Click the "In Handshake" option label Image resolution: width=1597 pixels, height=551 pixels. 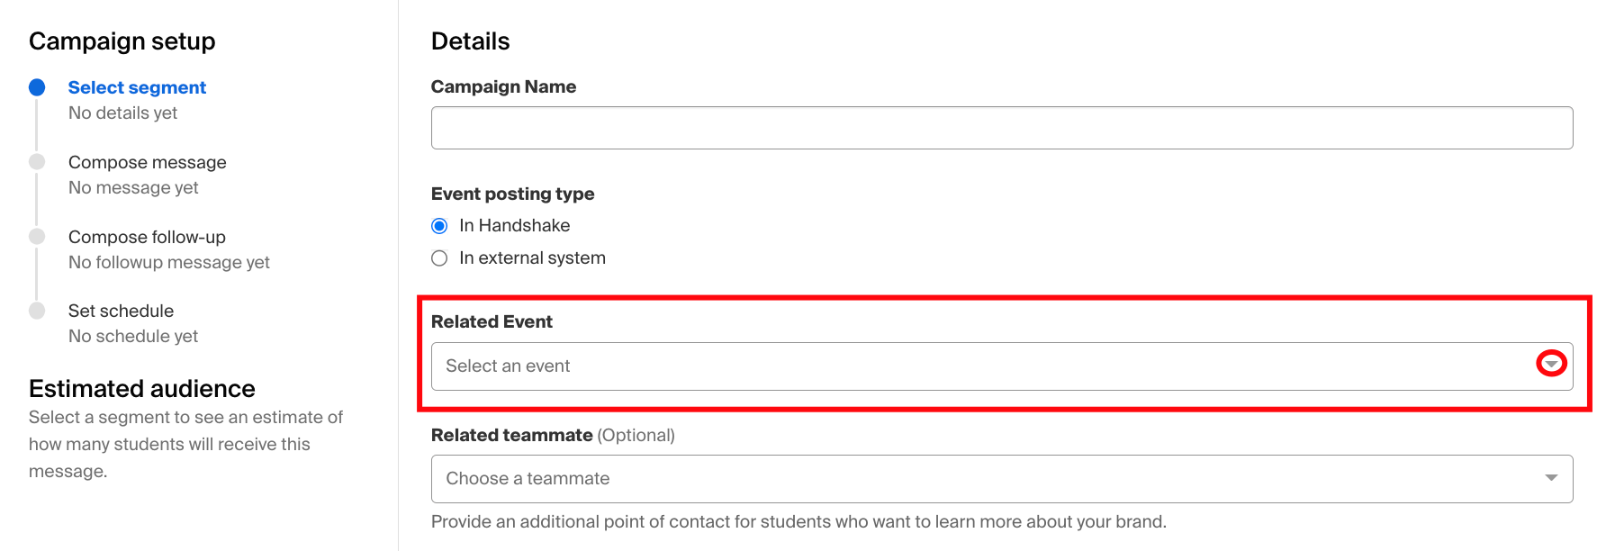[x=514, y=226]
